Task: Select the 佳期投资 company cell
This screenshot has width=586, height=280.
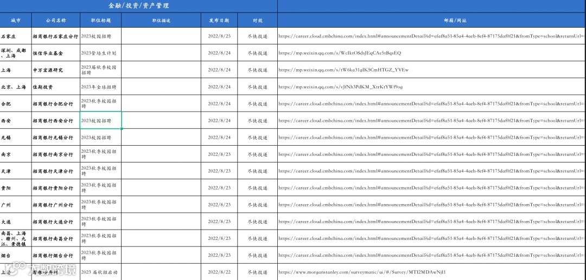Action: 56,87
